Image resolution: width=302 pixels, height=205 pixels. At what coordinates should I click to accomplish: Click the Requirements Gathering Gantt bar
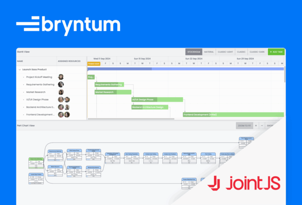[x=109, y=85]
